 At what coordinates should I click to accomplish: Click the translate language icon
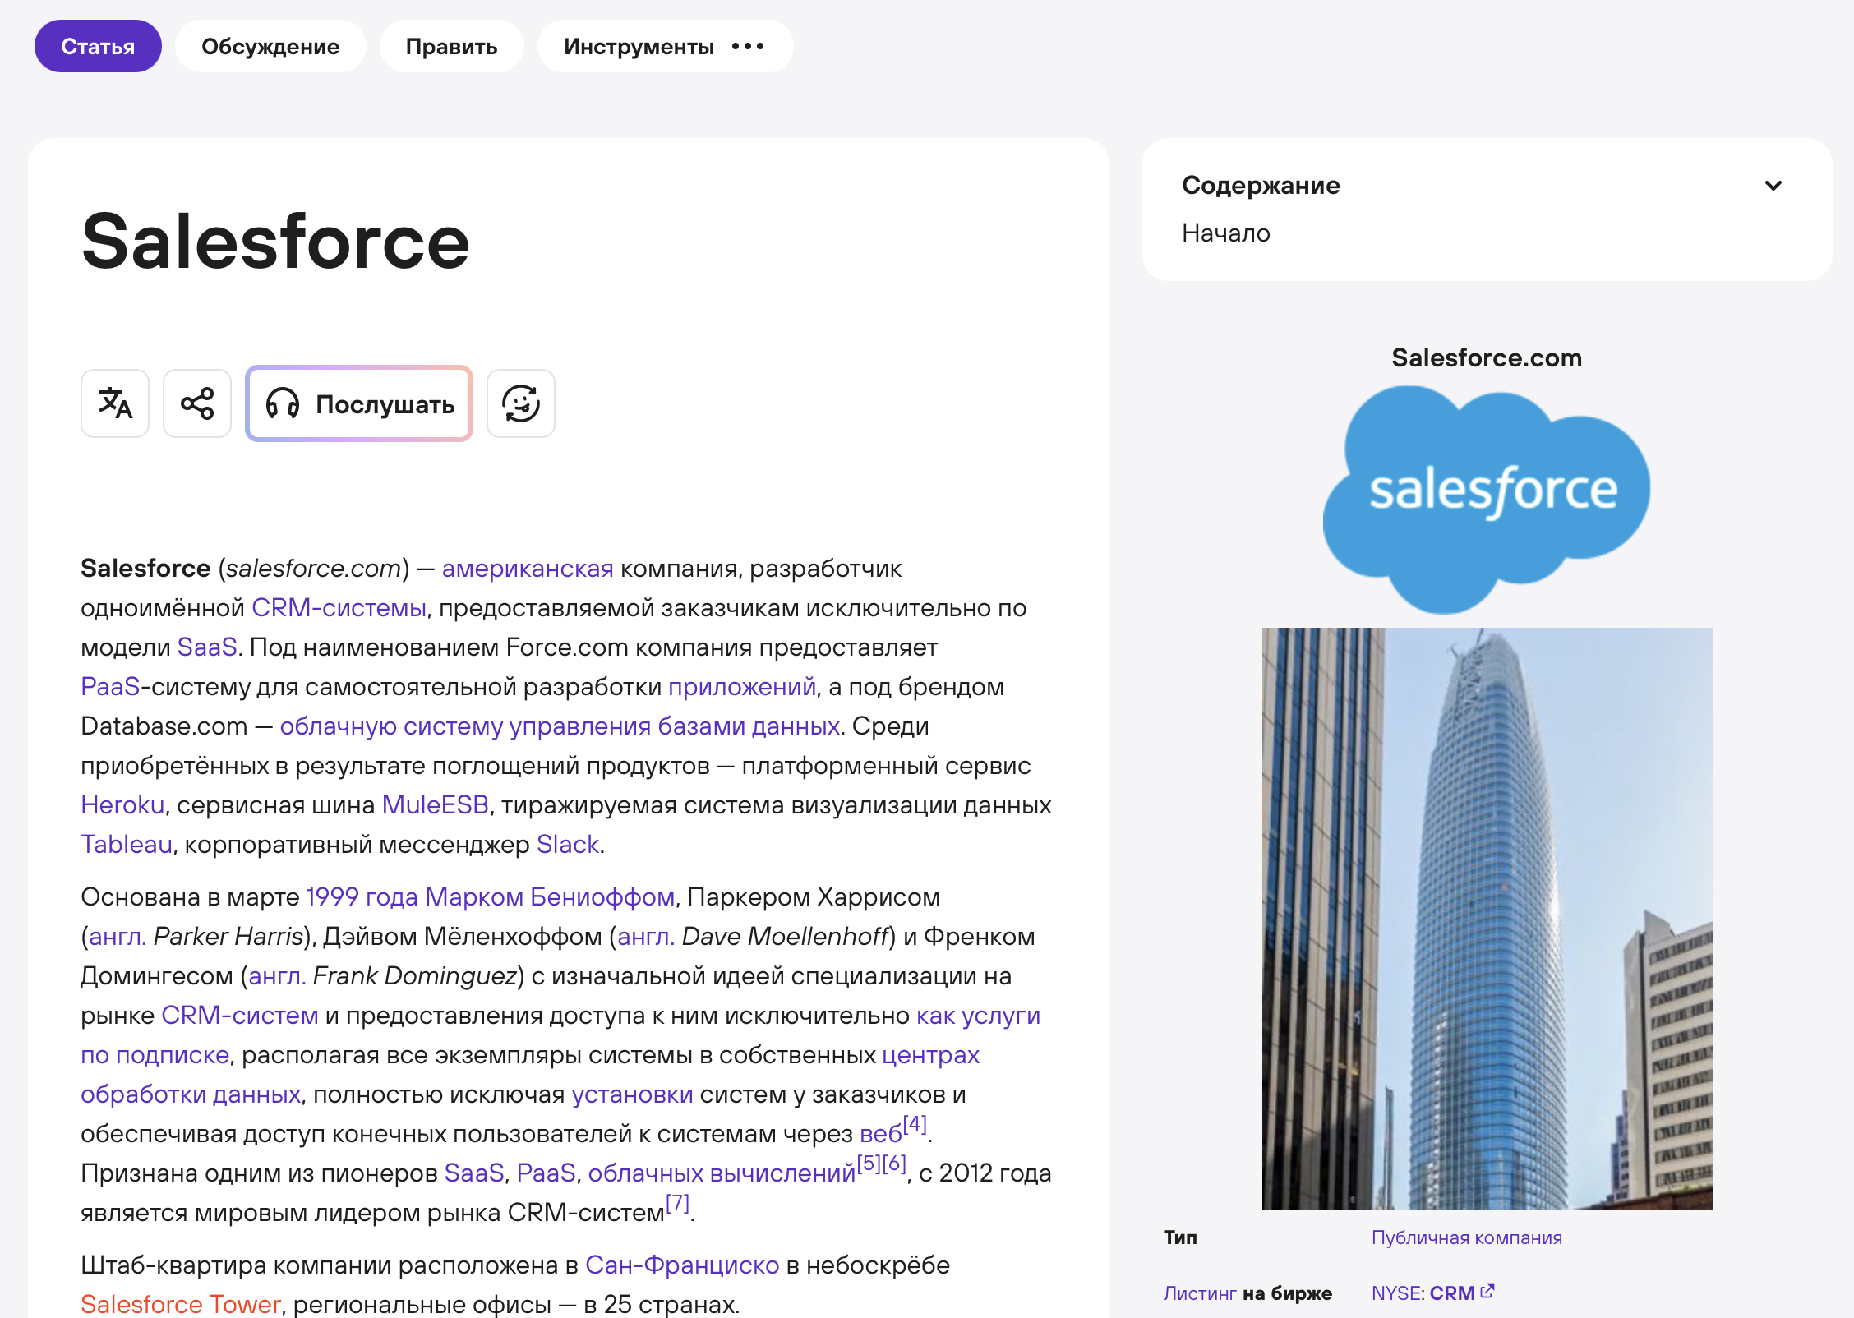[115, 403]
